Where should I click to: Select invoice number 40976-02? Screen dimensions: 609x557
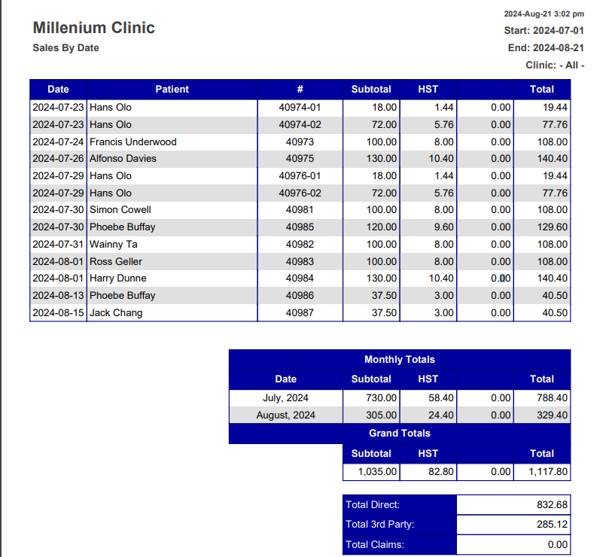point(300,193)
